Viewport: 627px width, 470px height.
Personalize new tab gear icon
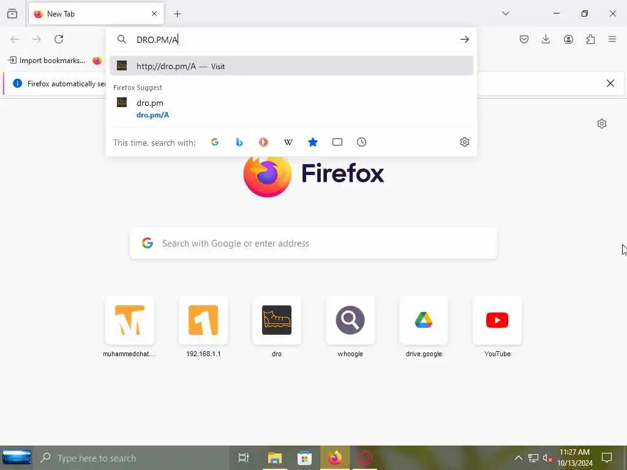click(x=602, y=124)
